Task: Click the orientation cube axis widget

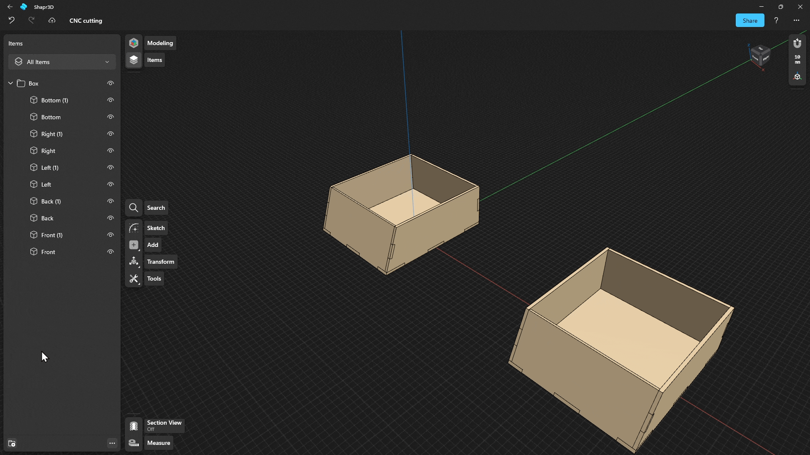Action: 760,56
